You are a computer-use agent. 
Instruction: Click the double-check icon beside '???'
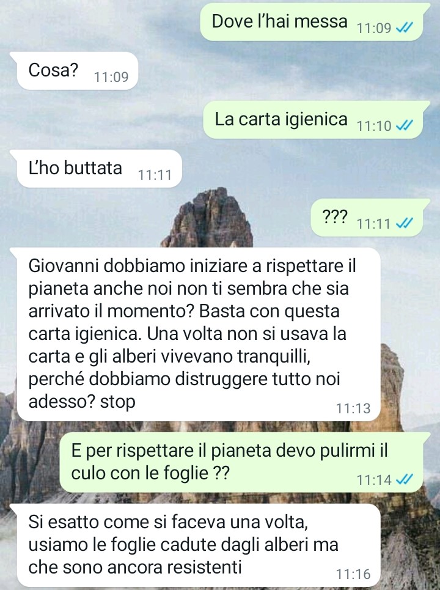405,223
